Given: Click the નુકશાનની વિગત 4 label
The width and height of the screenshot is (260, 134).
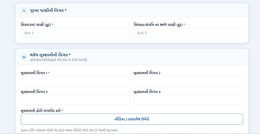Looking at the screenshot, I should (147, 92).
